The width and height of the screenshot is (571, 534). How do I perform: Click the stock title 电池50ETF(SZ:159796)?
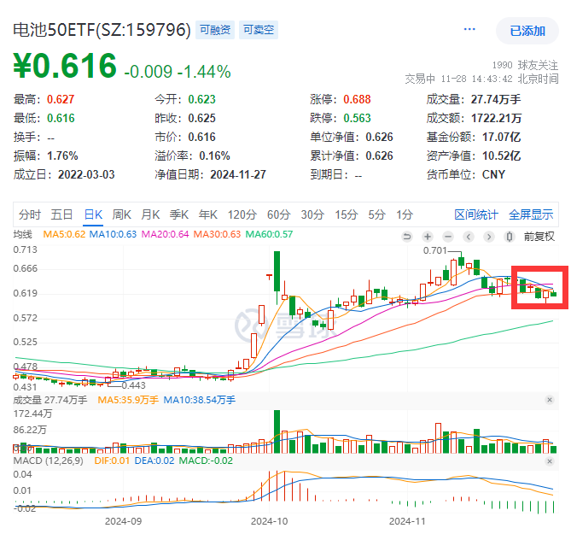tap(102, 30)
